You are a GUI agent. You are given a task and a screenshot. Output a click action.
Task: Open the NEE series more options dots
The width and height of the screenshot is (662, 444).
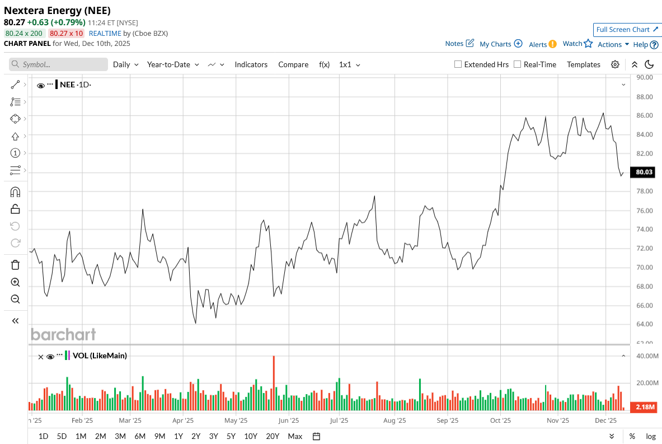tap(50, 84)
